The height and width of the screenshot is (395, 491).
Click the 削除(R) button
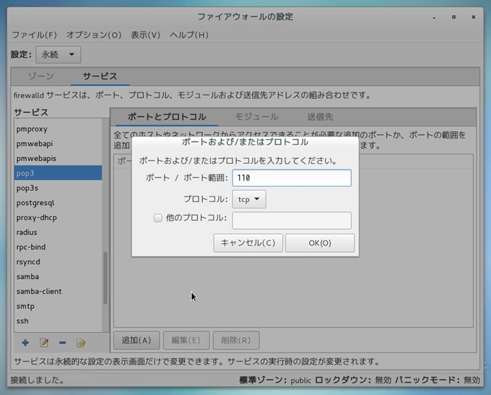pyautogui.click(x=236, y=340)
